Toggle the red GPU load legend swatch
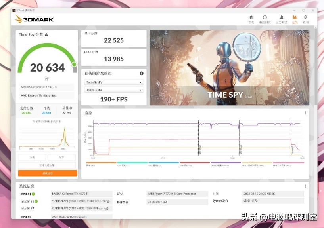324x228 pixels. click(x=195, y=163)
